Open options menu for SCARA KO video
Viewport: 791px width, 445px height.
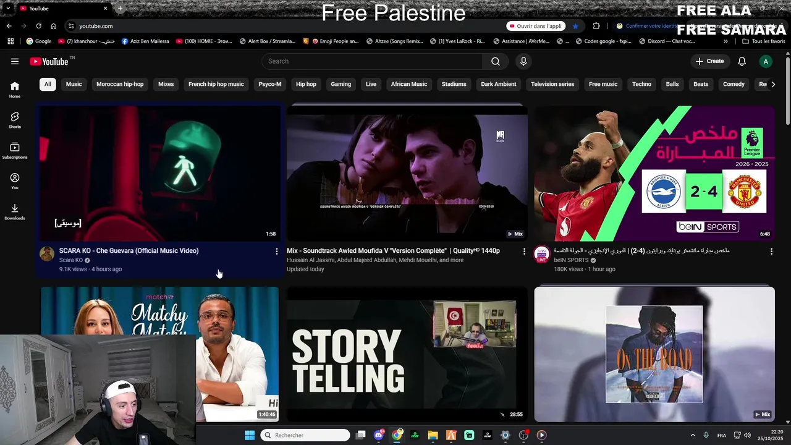(x=276, y=251)
